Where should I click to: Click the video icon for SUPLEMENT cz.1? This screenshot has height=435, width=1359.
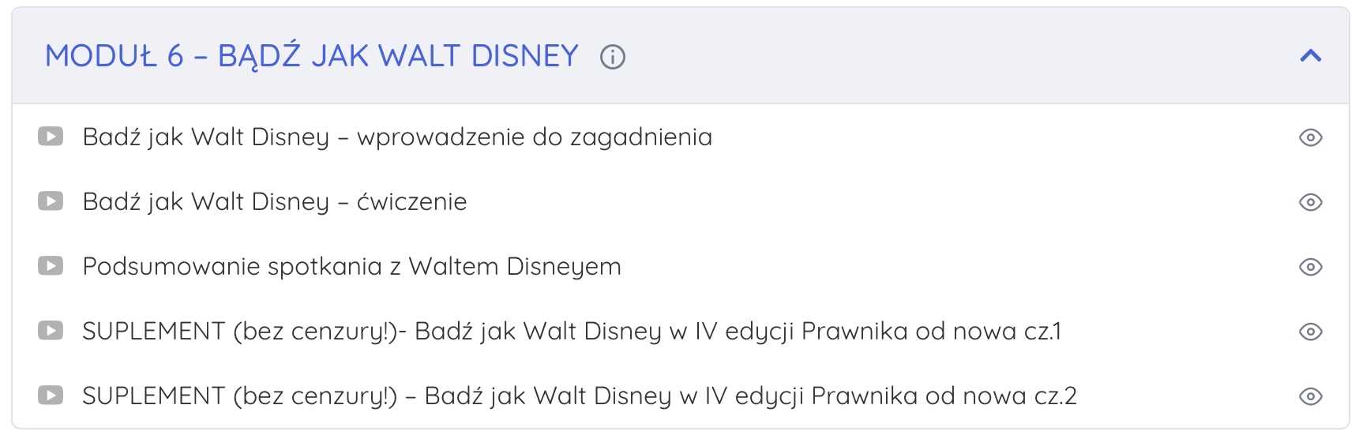click(51, 331)
